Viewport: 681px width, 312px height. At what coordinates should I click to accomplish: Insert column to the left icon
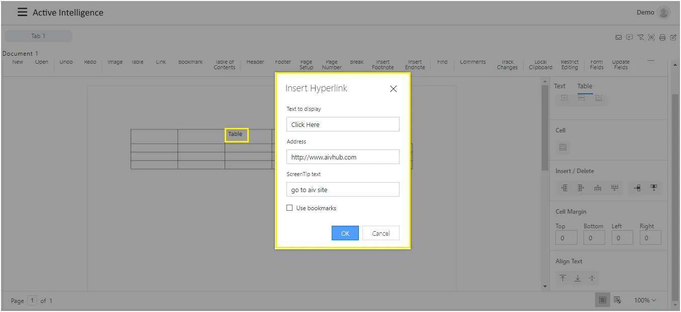pyautogui.click(x=564, y=188)
